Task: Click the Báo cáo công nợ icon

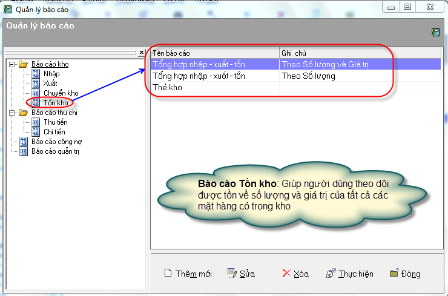Action: point(24,142)
